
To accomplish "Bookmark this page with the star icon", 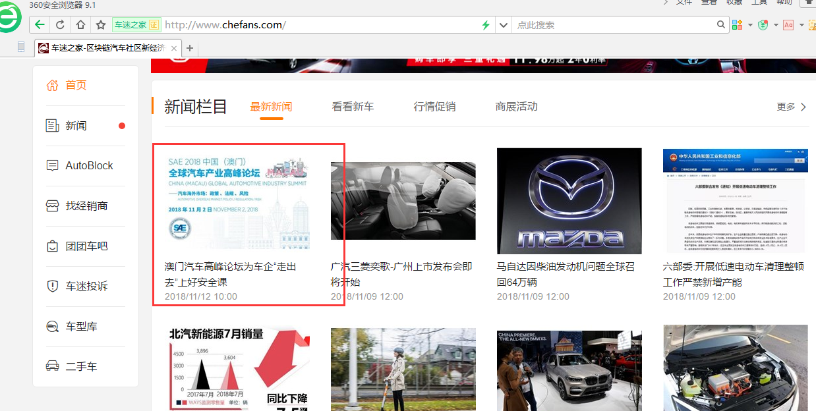I will point(101,25).
